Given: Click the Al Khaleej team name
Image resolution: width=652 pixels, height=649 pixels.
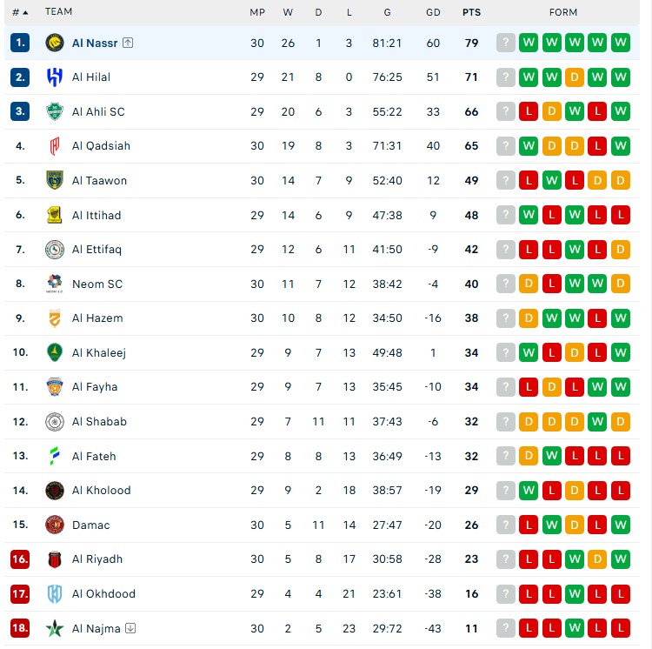Looking at the screenshot, I should pos(99,352).
